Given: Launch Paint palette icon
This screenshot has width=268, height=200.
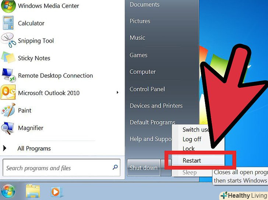Looking at the screenshot, I should pos(8,110).
